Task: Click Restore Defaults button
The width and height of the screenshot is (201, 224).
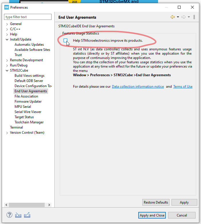Action: 156,202
